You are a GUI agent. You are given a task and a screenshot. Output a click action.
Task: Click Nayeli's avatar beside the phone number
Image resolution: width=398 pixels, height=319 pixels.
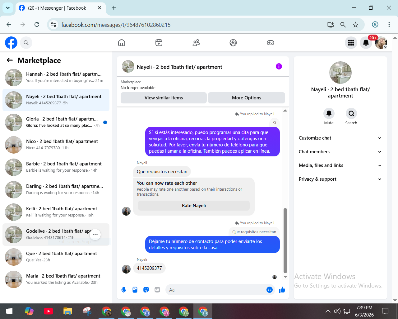[126, 269]
